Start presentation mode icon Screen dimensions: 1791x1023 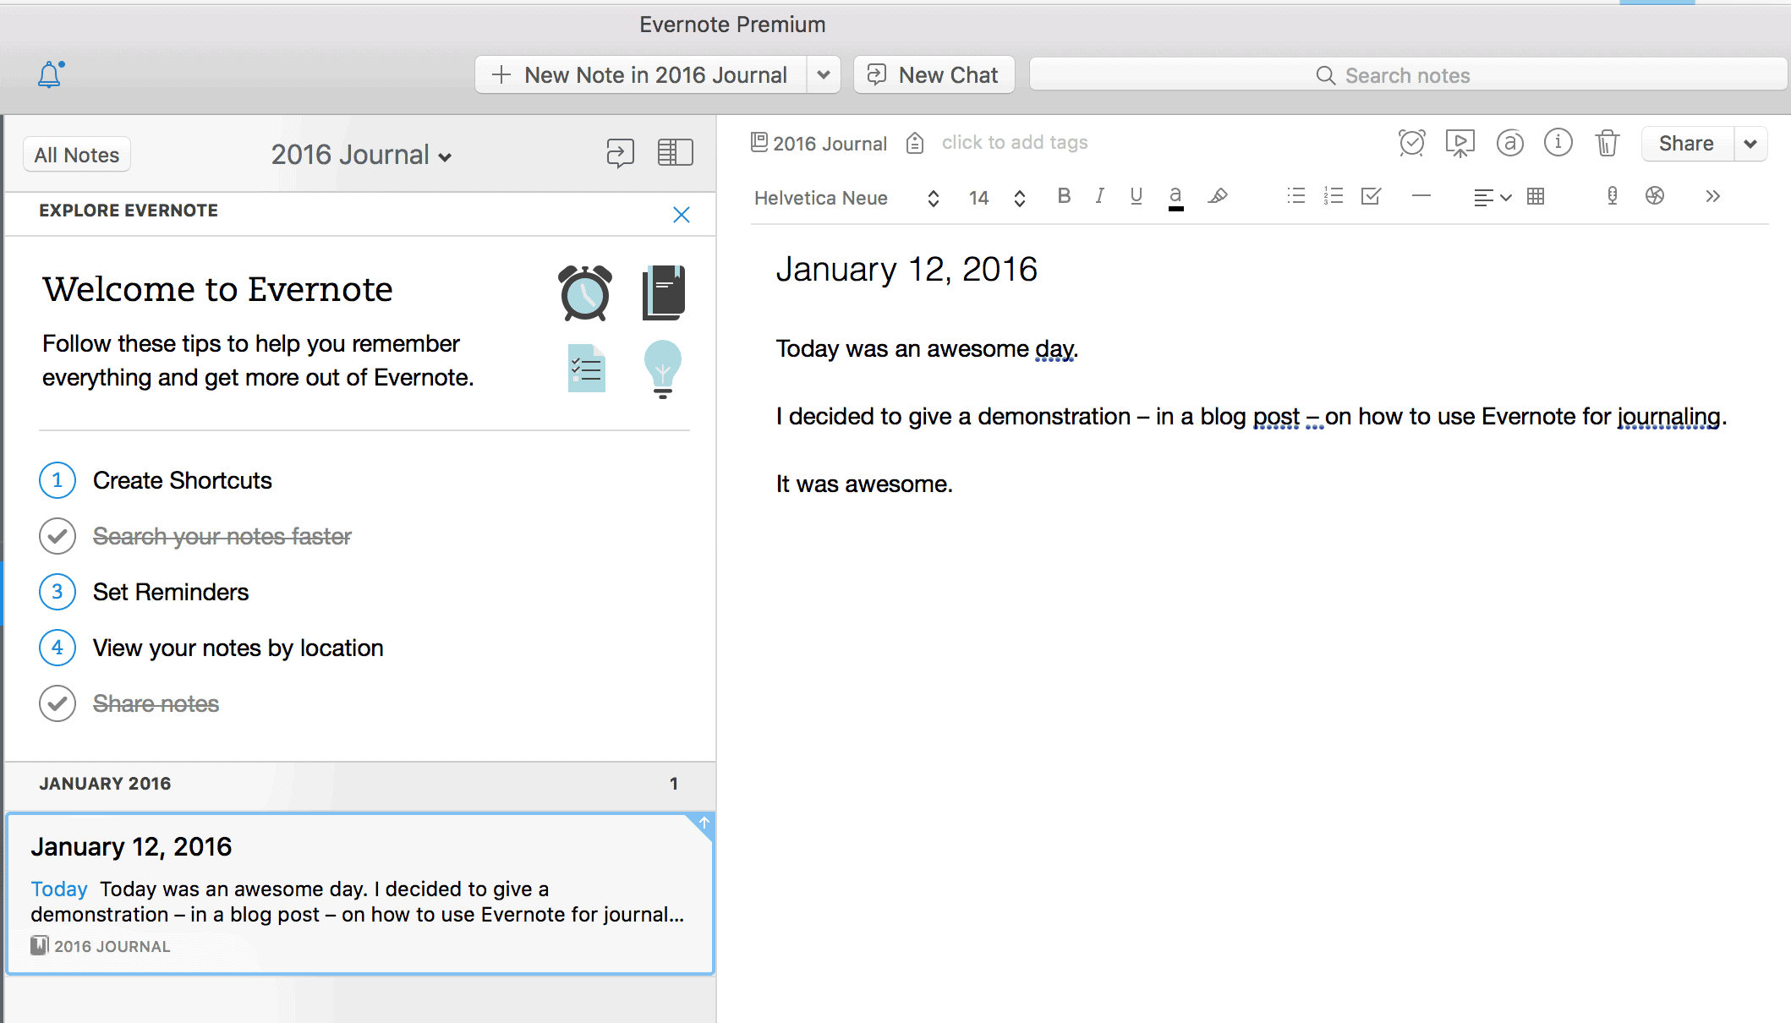point(1460,143)
